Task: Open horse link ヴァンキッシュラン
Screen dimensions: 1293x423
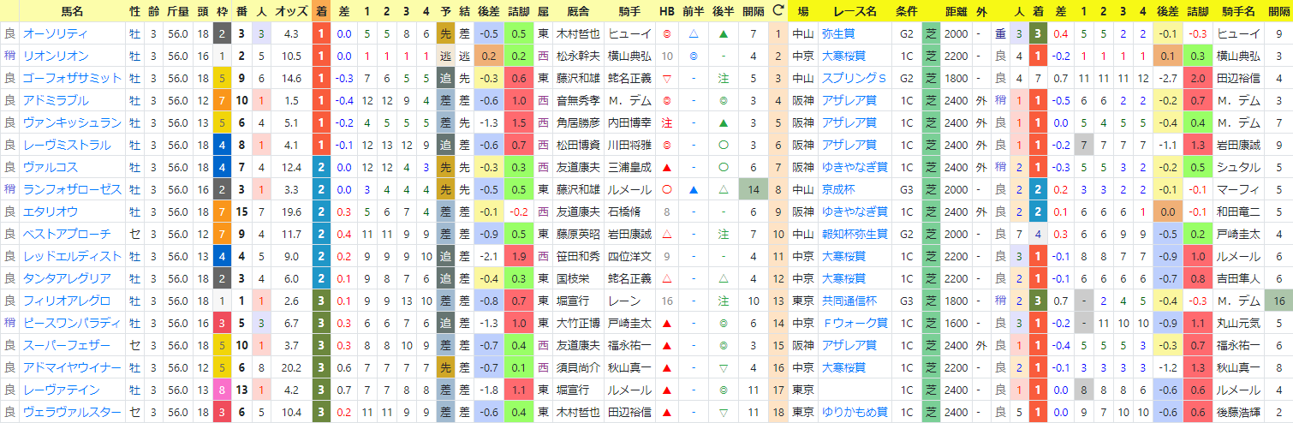Action: pyautogui.click(x=73, y=122)
